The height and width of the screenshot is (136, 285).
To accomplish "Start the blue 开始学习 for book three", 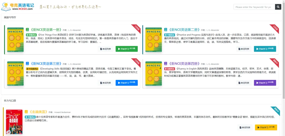I will 126,83.
